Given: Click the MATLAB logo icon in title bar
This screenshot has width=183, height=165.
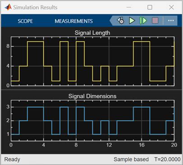Looking at the screenshot, I should coord(8,7).
